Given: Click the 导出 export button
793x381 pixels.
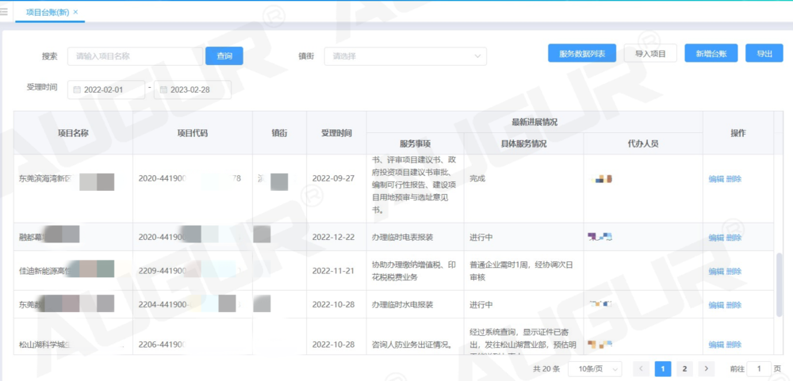Looking at the screenshot, I should [x=764, y=54].
